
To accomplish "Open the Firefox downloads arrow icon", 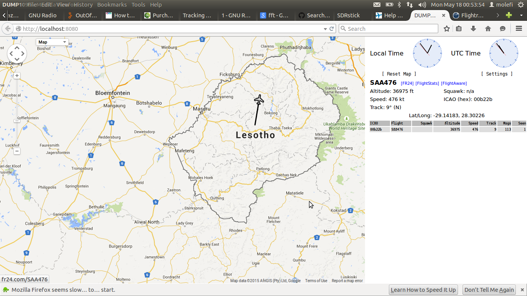I will 473,29.
